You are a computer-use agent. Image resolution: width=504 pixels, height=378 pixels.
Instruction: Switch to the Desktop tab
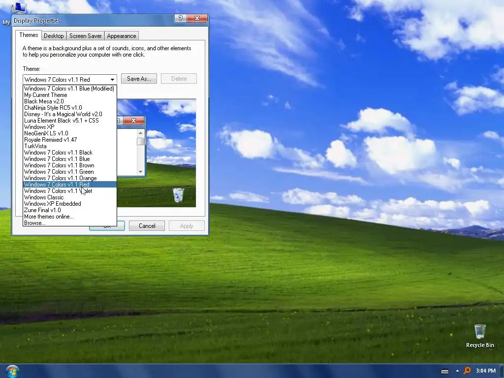[x=54, y=36]
